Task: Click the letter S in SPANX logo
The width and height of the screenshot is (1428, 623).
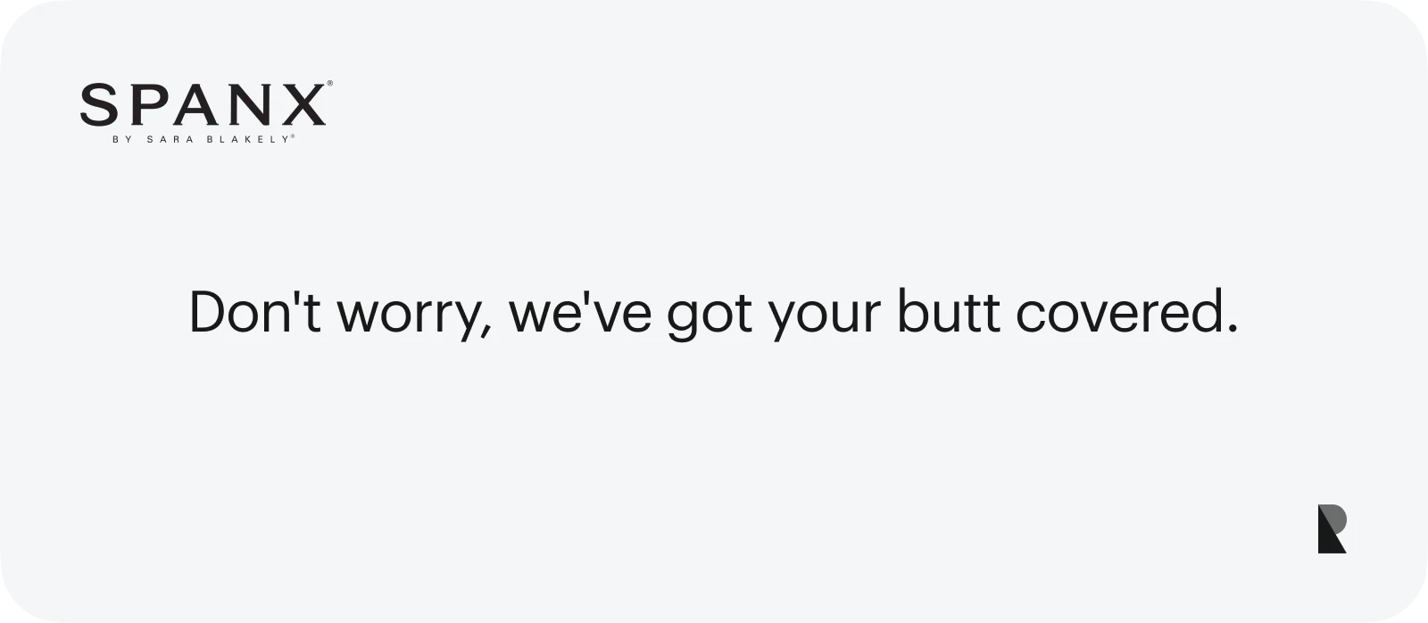Action: click(x=99, y=105)
